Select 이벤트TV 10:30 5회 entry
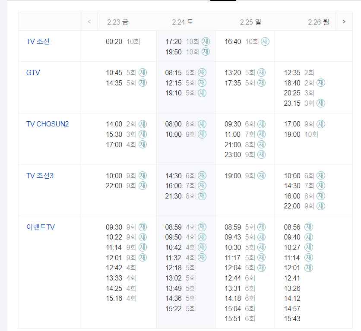The width and height of the screenshot is (361, 331). [245, 248]
